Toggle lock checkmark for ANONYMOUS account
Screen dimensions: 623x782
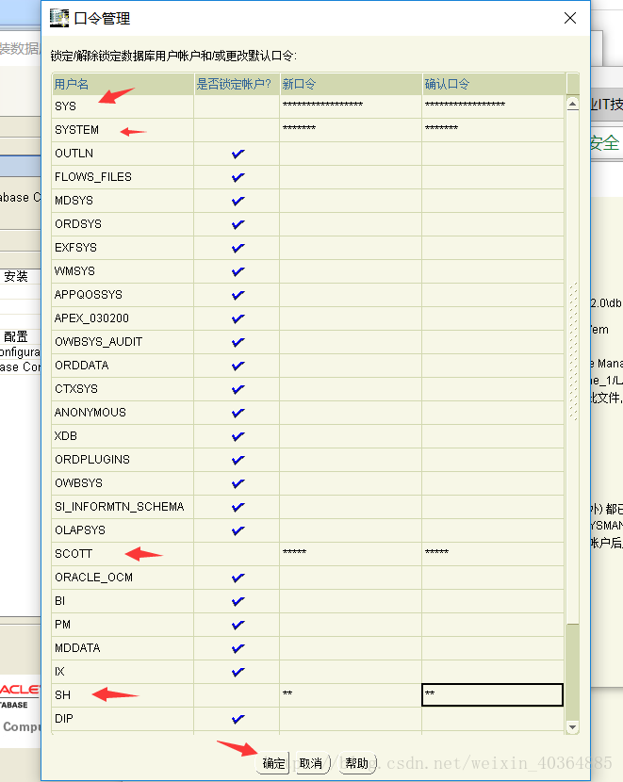(x=238, y=413)
